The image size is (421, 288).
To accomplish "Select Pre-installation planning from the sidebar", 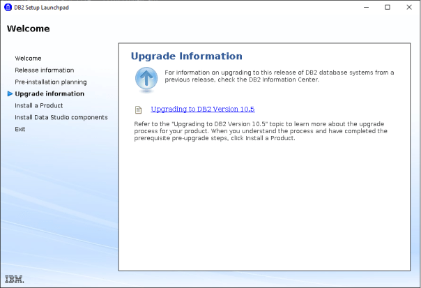I will tap(50, 82).
